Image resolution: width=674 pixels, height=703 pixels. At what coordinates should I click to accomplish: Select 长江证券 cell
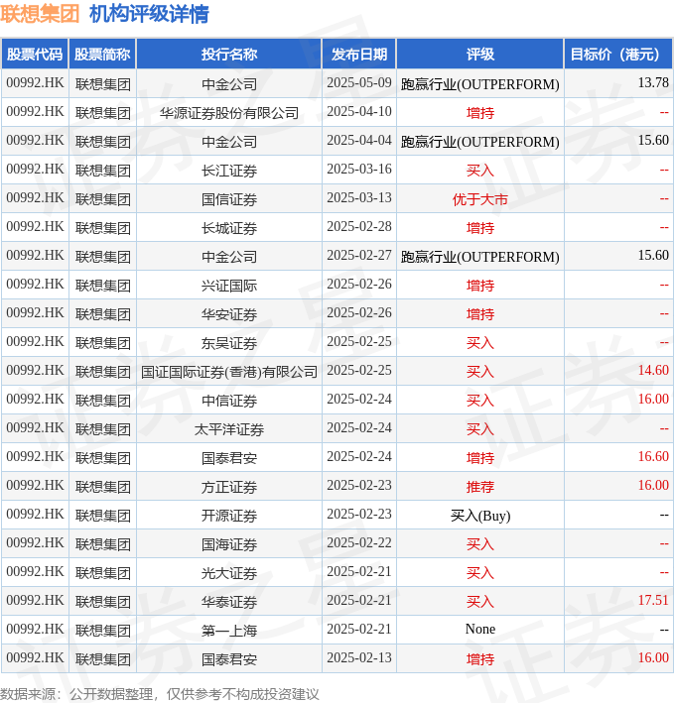[229, 170]
